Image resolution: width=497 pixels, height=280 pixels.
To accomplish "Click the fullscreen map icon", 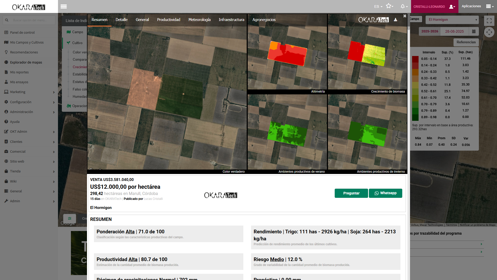I will pyautogui.click(x=489, y=21).
